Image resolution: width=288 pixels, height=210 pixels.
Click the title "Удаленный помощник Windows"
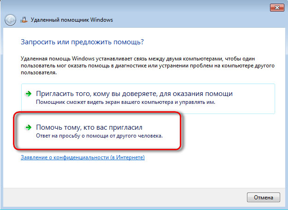(72, 20)
